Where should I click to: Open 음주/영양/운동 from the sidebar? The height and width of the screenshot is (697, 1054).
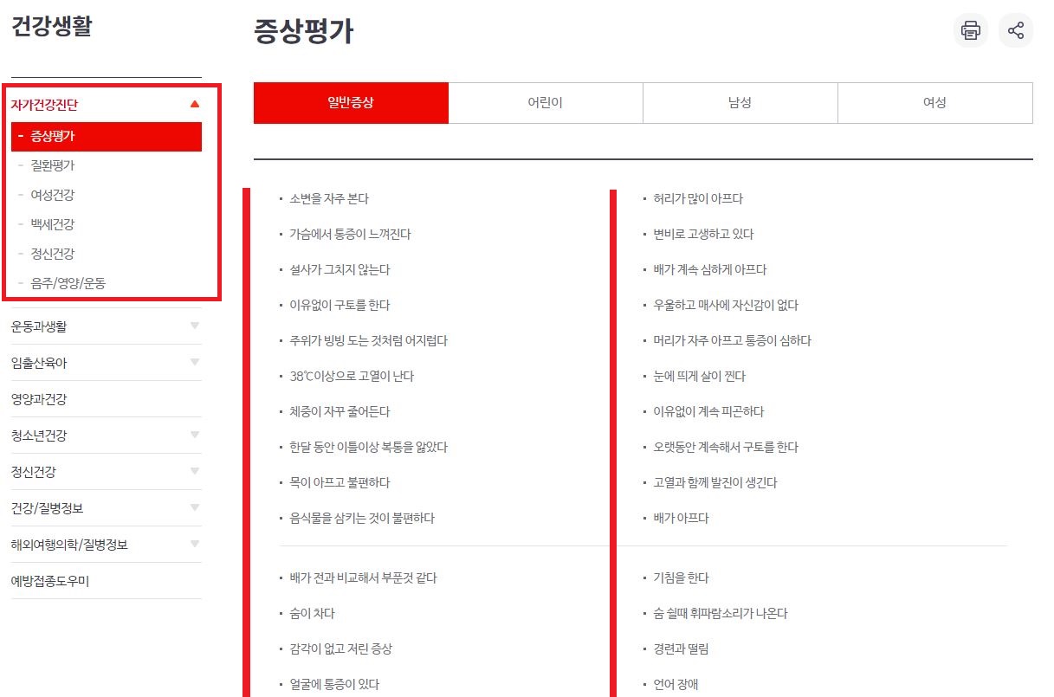point(68,282)
